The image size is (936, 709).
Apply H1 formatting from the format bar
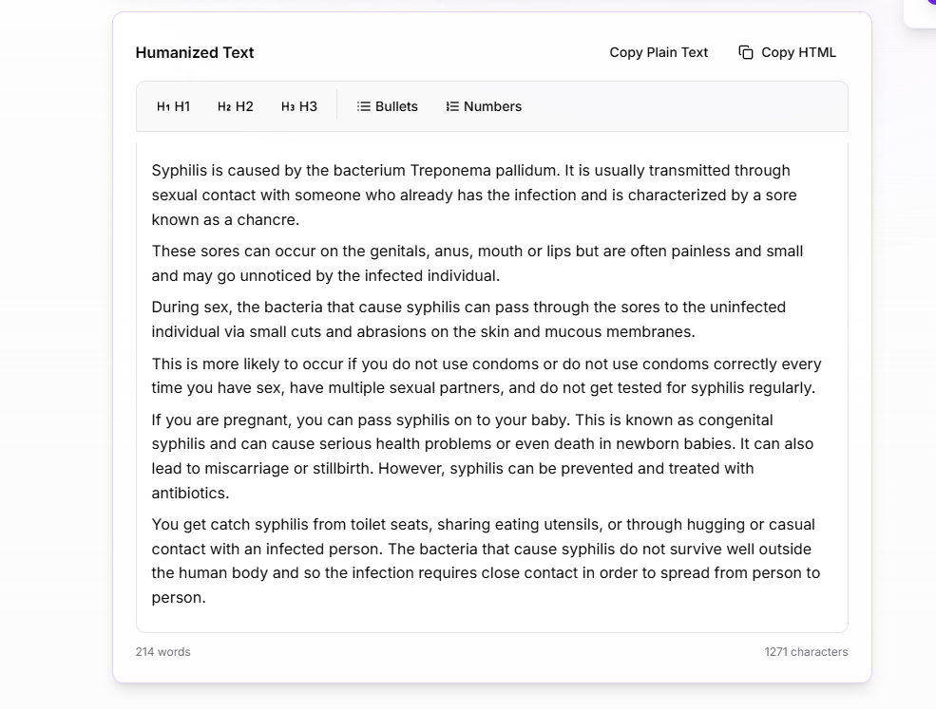tap(172, 106)
